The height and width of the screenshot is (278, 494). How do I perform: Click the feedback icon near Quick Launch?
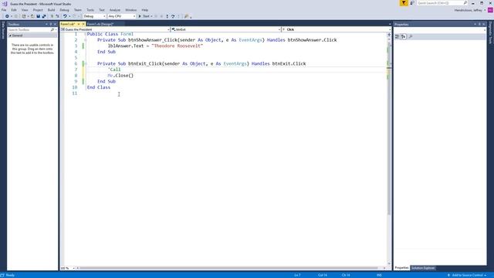[x=412, y=3]
